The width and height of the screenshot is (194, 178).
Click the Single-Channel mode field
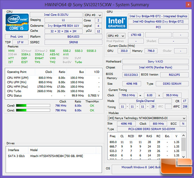click(x=145, y=101)
